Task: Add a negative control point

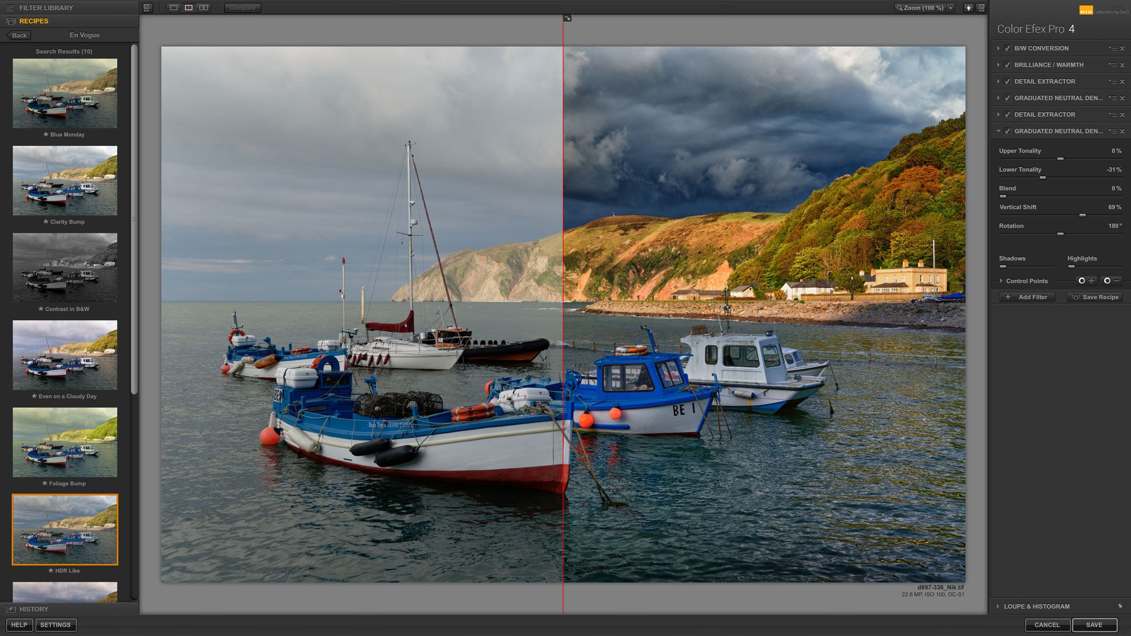Action: point(1112,281)
